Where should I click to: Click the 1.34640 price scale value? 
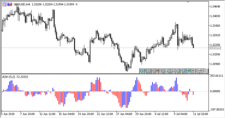215,7
